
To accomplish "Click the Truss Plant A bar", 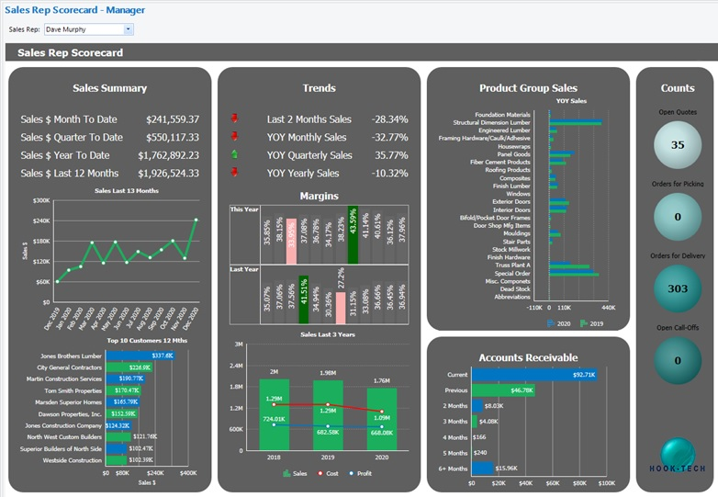I will (569, 265).
